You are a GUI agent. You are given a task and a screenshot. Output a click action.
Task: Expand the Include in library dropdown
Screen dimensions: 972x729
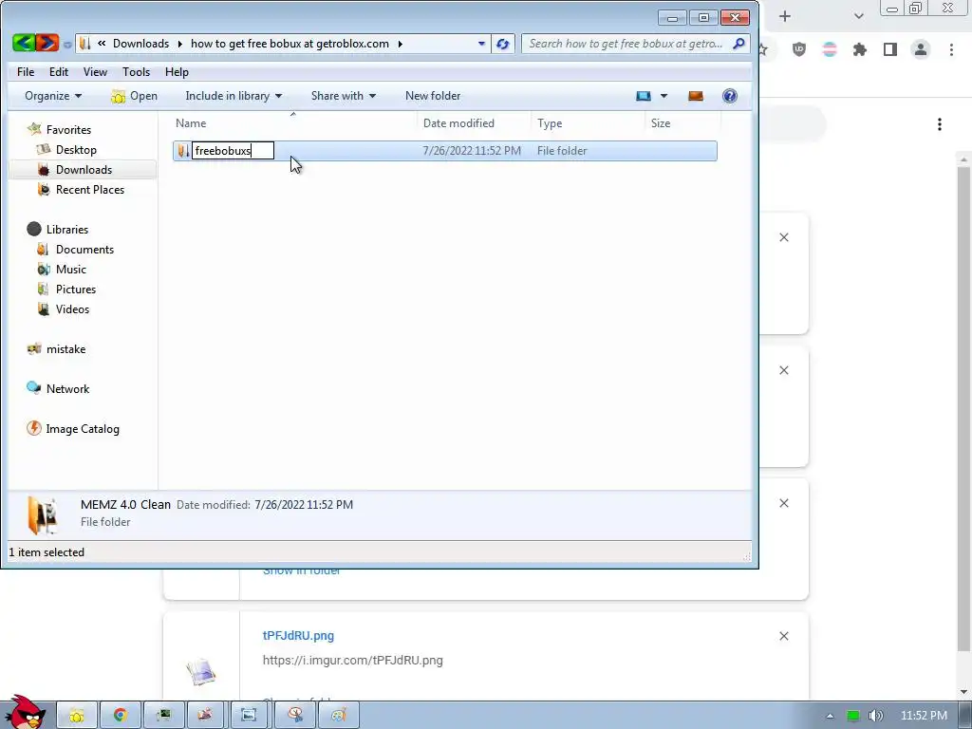(x=234, y=96)
